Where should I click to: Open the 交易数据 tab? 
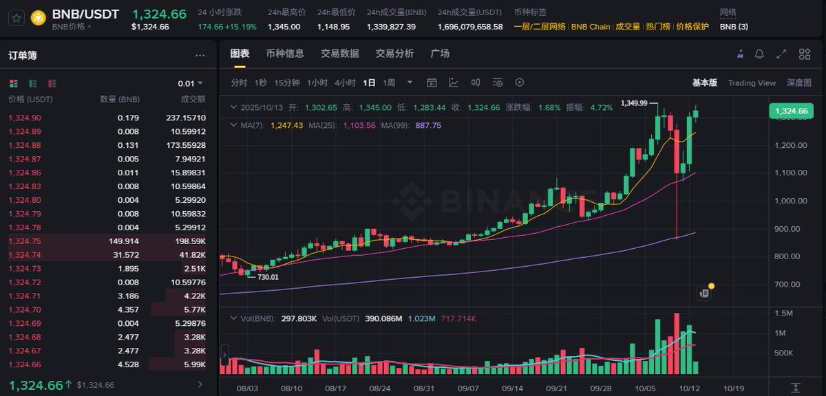pos(340,54)
